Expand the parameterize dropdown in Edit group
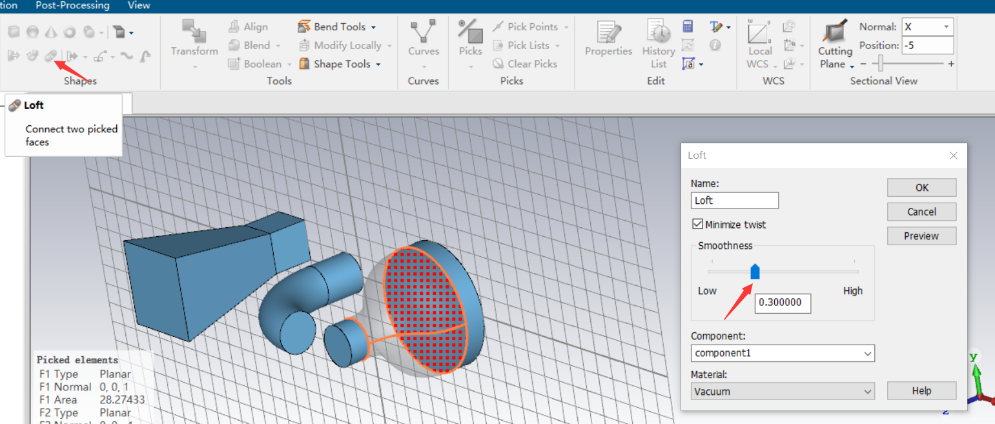The width and height of the screenshot is (995, 424). [701, 65]
